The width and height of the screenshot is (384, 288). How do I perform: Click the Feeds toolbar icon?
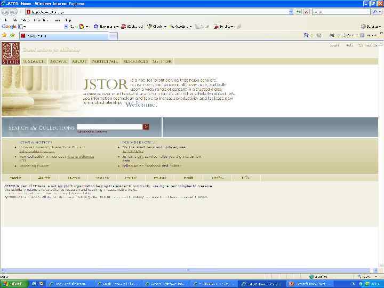pyautogui.click(x=319, y=36)
